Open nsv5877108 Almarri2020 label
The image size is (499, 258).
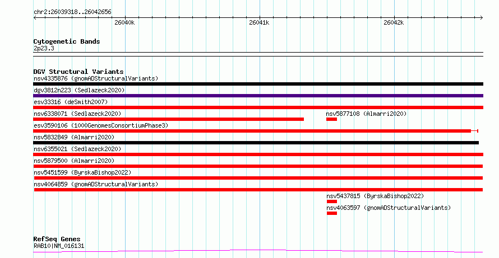pyautogui.click(x=366, y=114)
